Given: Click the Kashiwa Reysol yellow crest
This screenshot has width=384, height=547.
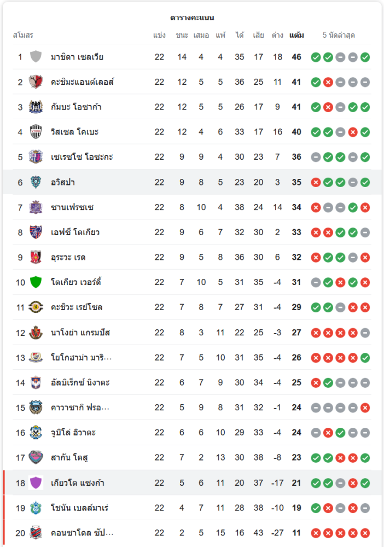Looking at the screenshot, I should click(x=36, y=307).
